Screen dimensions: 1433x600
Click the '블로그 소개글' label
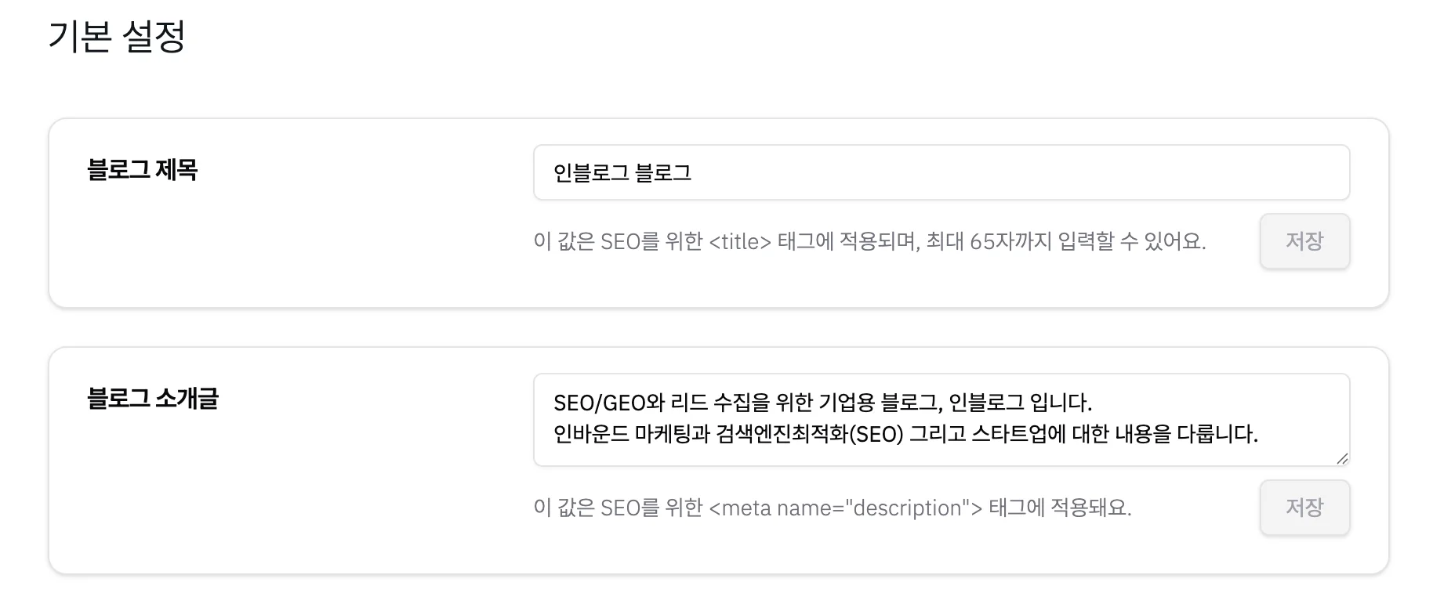pos(153,398)
